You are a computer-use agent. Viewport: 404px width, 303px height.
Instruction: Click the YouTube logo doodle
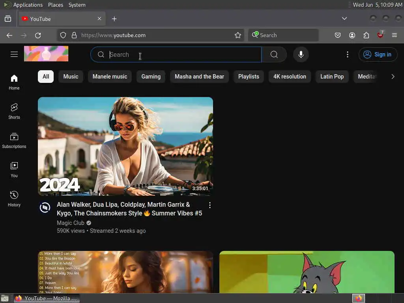(x=46, y=54)
